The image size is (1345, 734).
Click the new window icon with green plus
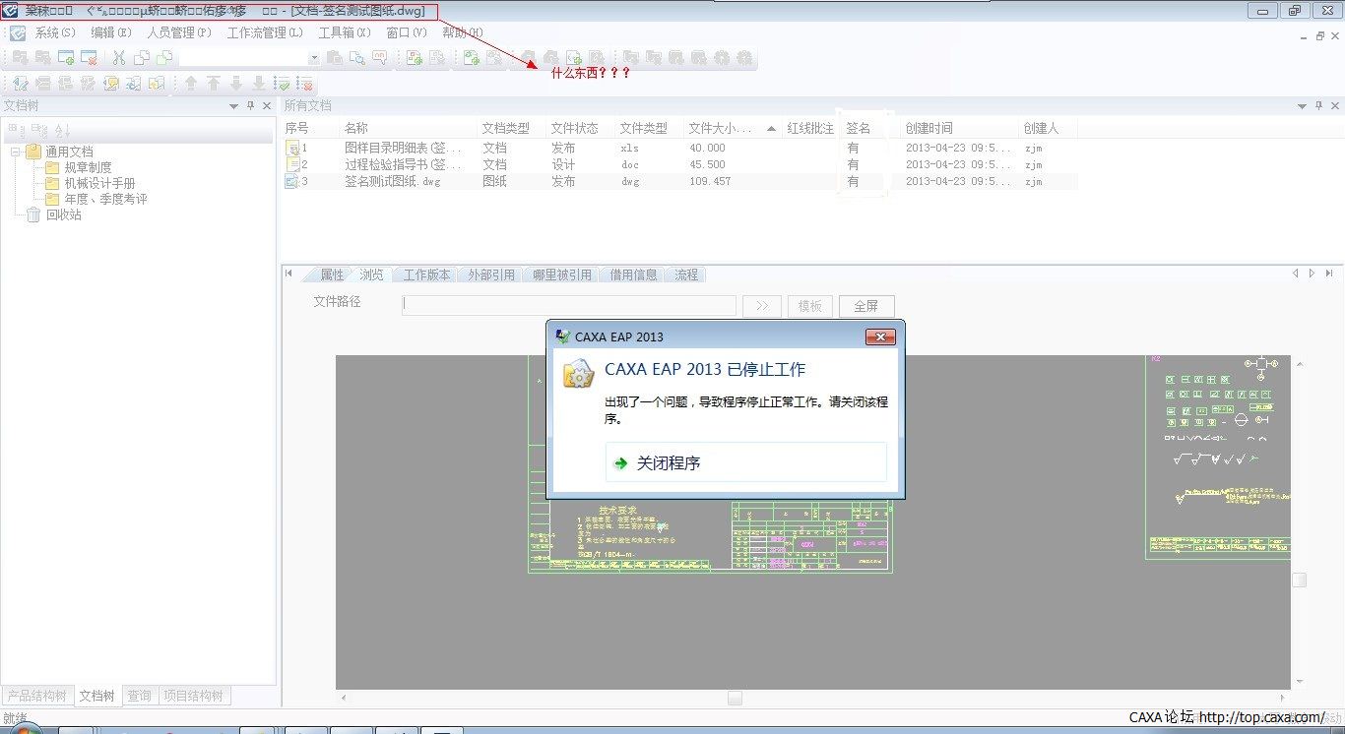coord(66,58)
